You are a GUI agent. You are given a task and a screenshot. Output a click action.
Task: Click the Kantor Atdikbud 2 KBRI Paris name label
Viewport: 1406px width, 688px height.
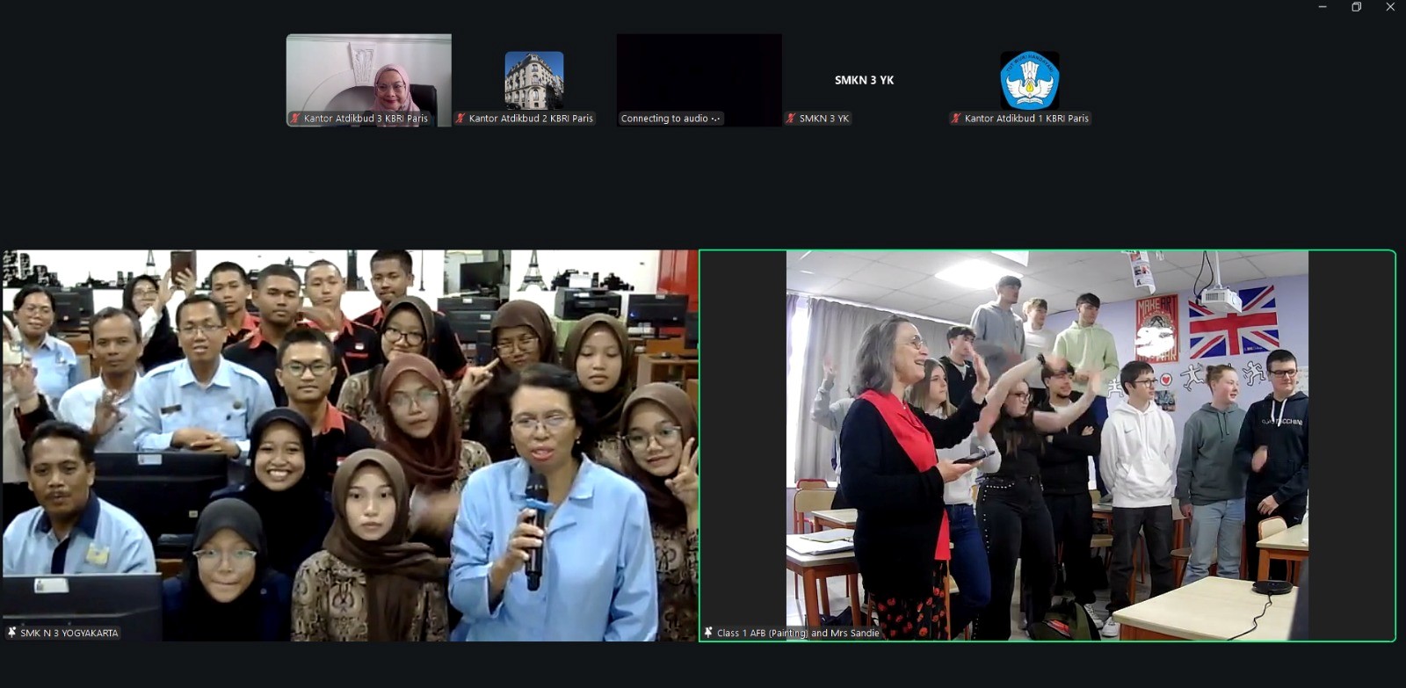click(x=531, y=119)
